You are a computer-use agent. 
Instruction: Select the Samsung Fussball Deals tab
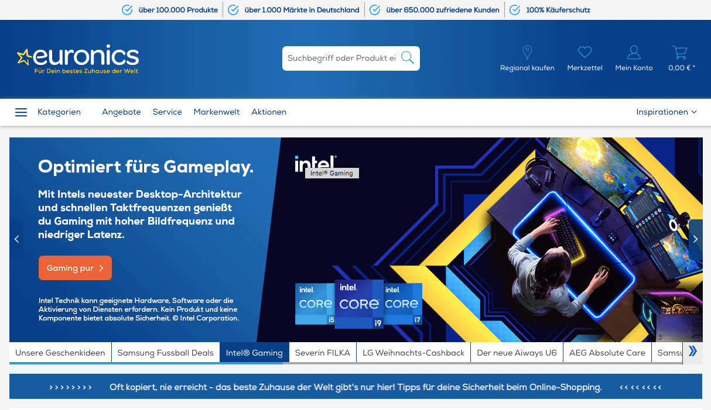165,353
